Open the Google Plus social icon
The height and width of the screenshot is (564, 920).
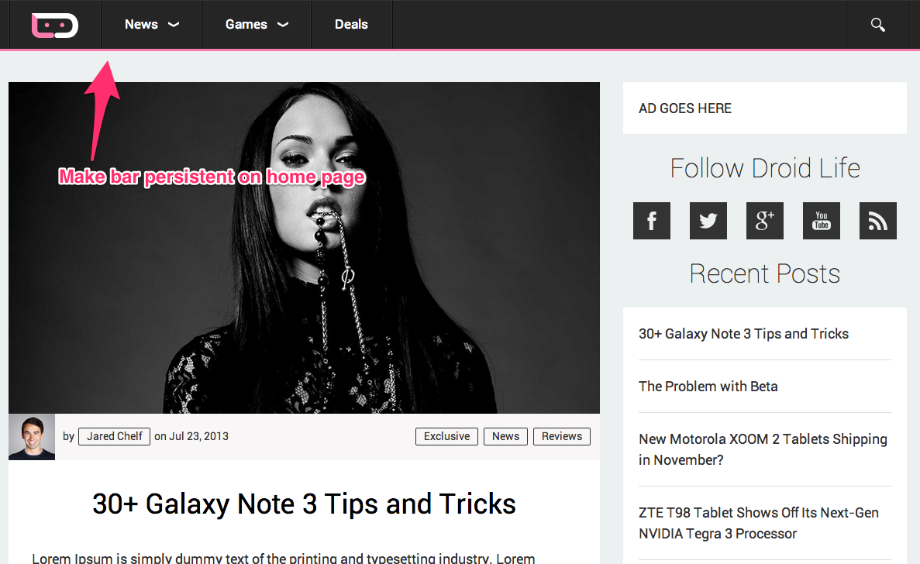764,221
